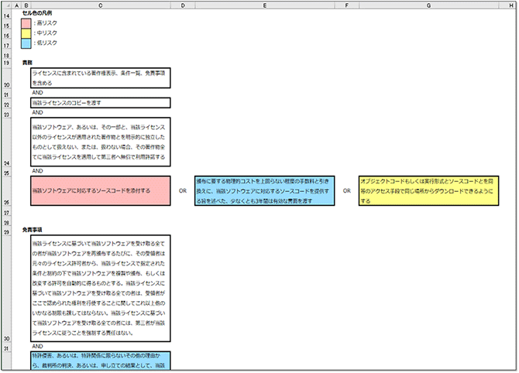Click the blue low-risk legend color swatch
This screenshot has width=519, height=373.
(26, 43)
